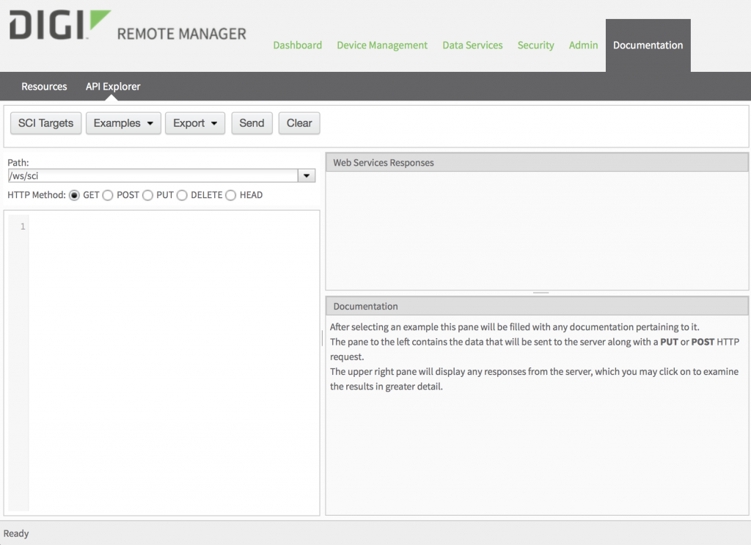Open the Admin tab
The image size is (751, 545).
[583, 45]
